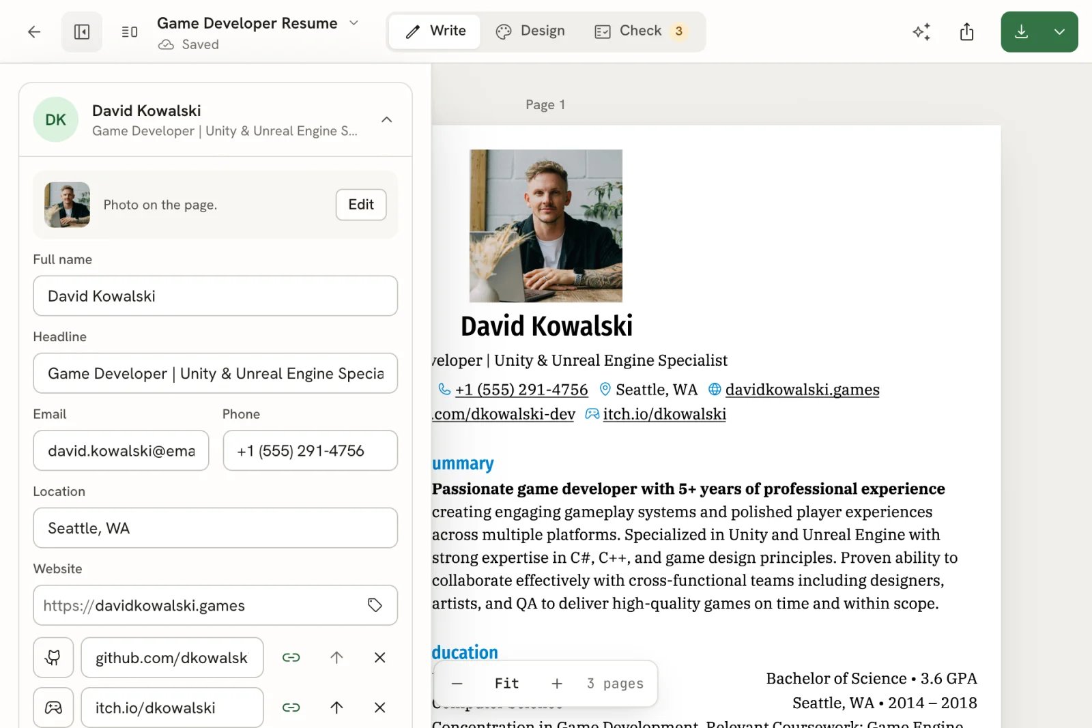
Task: Switch to the Design tab
Action: coord(530,31)
